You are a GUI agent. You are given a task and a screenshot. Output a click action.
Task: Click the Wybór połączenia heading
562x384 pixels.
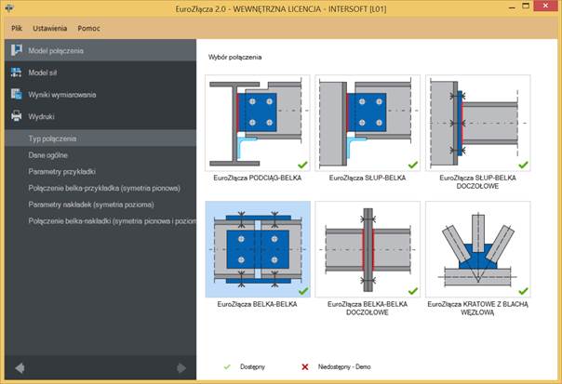point(234,57)
